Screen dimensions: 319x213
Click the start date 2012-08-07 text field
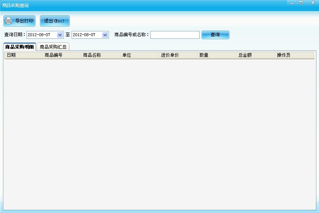coord(41,35)
